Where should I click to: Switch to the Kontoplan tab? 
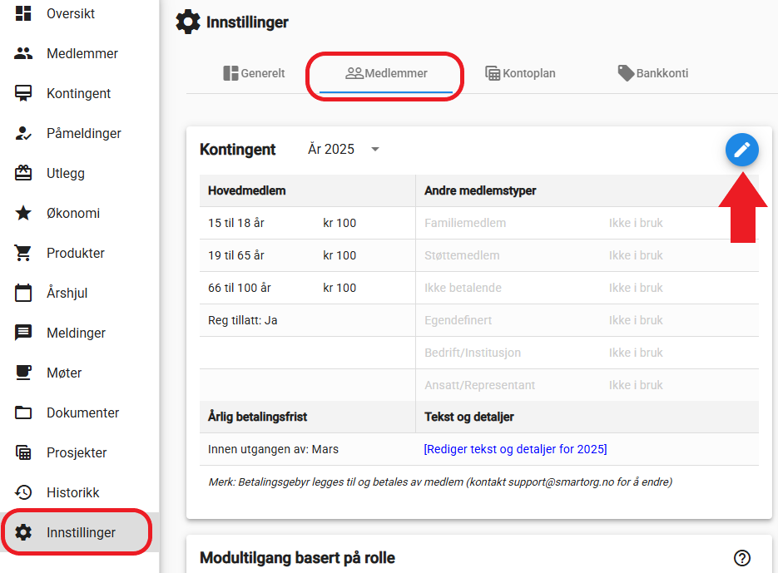tap(520, 73)
